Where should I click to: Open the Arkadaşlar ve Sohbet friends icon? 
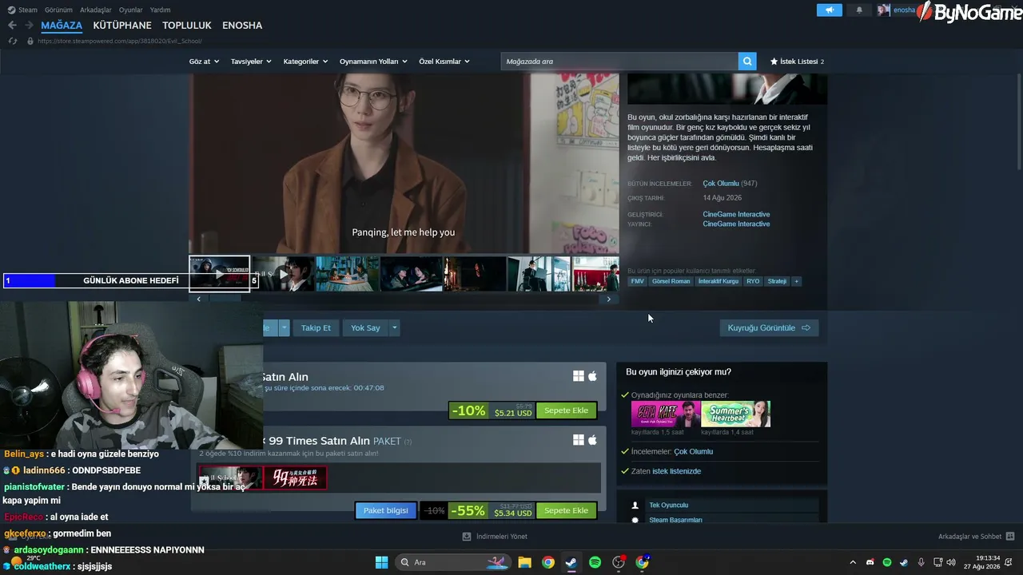(1010, 537)
